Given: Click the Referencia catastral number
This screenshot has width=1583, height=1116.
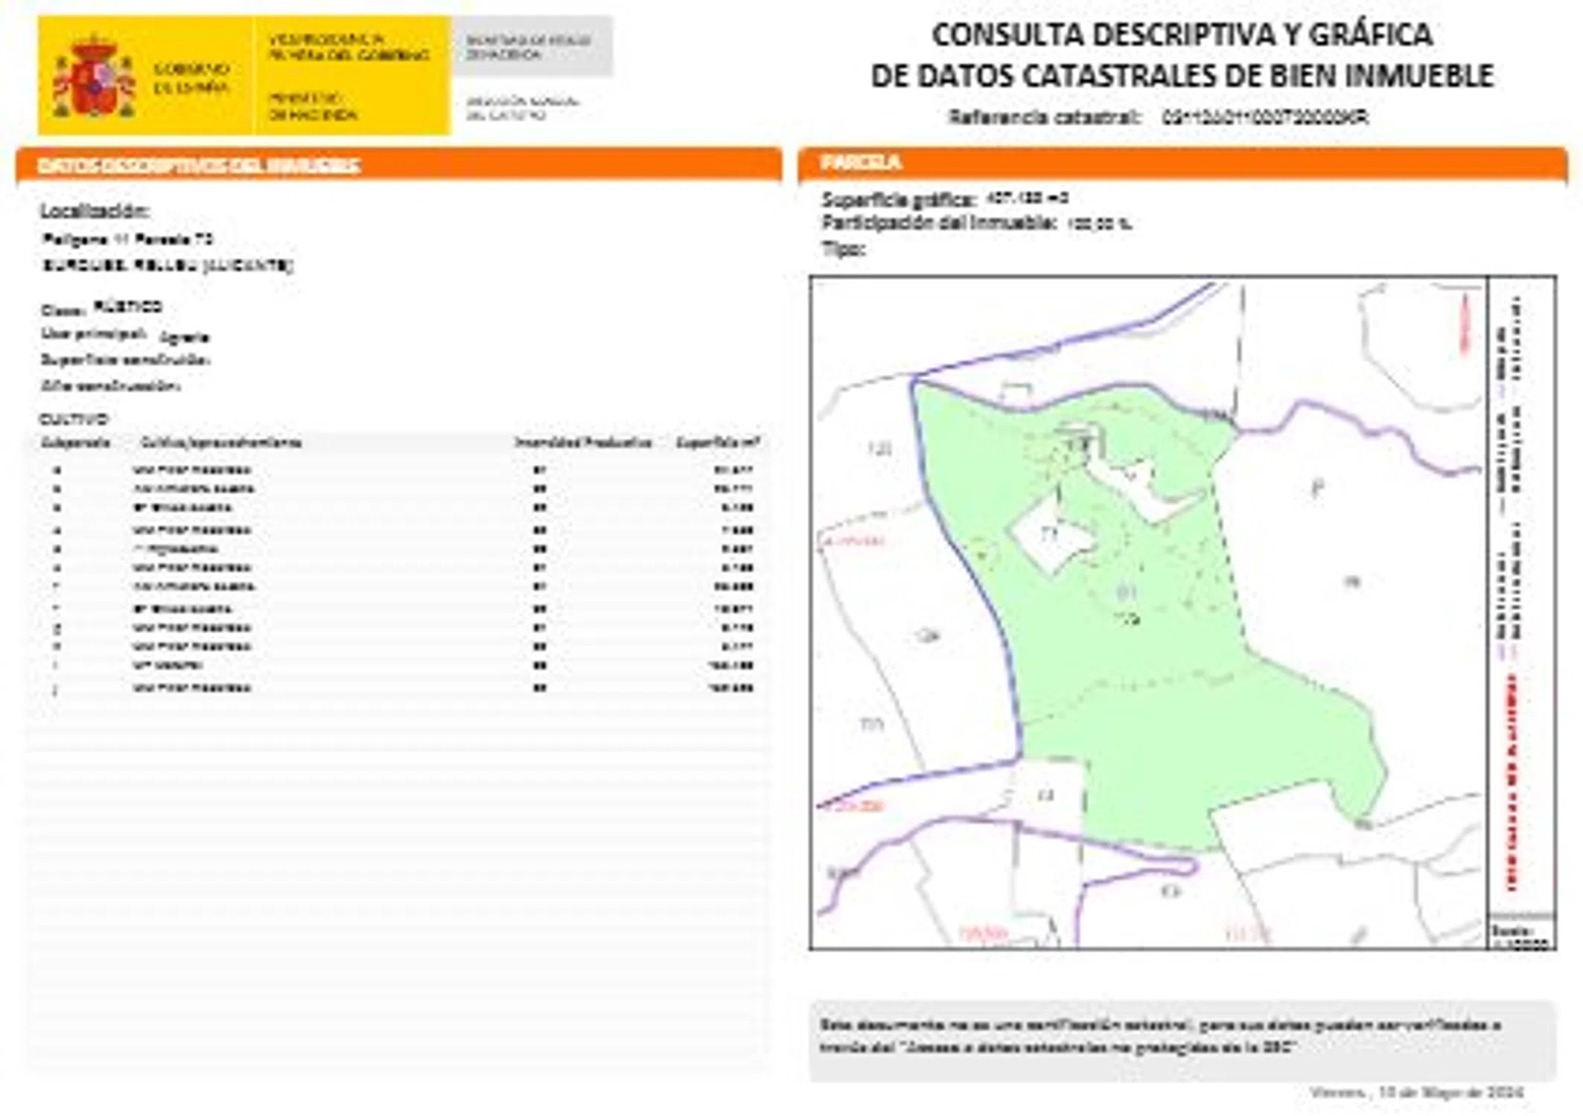Looking at the screenshot, I should click(1264, 118).
